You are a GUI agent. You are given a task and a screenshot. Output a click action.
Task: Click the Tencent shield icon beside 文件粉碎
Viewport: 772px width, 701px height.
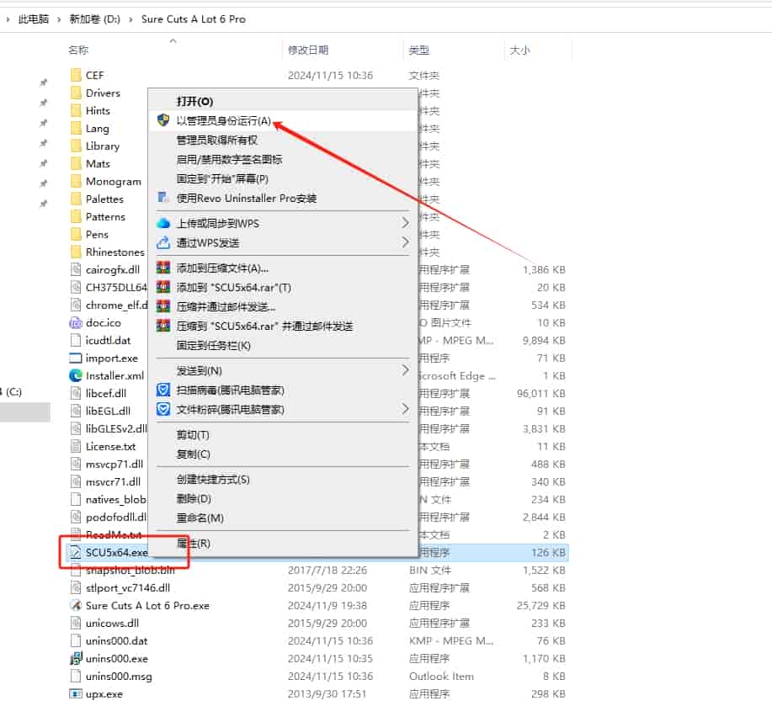[x=163, y=409]
